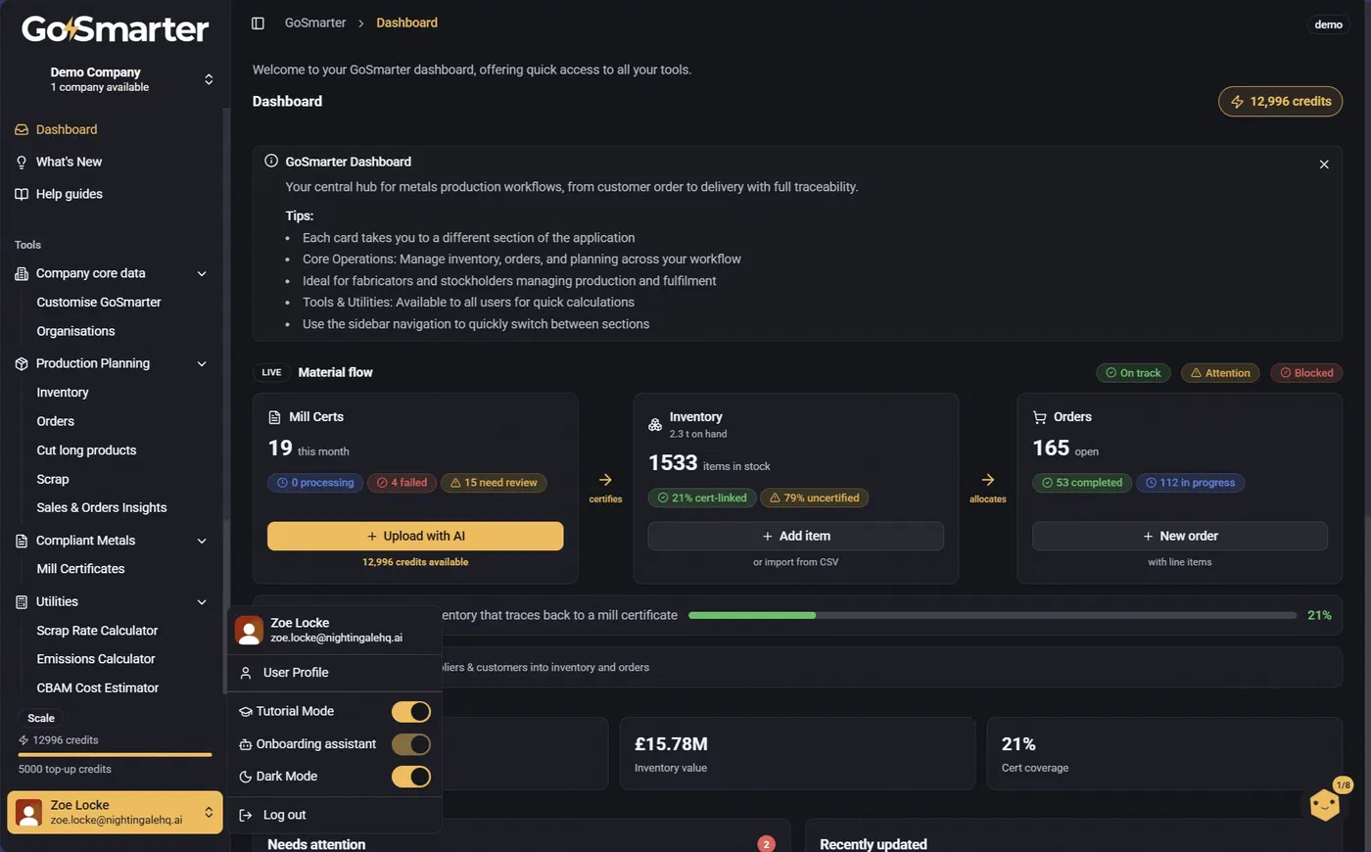Open Cut long products page
The width and height of the screenshot is (1371, 852).
click(86, 450)
